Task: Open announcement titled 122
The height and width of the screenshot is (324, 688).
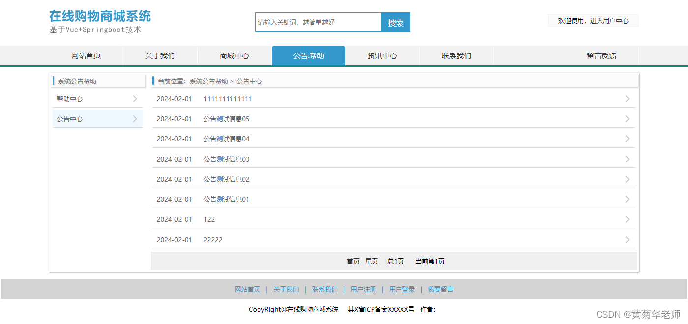Action: point(209,219)
